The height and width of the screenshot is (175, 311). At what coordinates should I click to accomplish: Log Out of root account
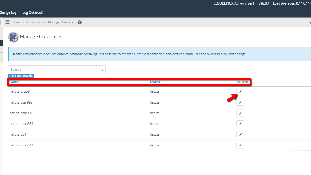point(33,12)
